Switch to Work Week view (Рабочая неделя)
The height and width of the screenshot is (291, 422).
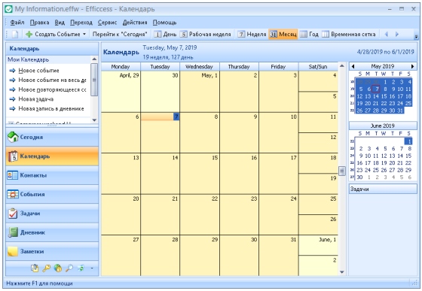pos(206,35)
